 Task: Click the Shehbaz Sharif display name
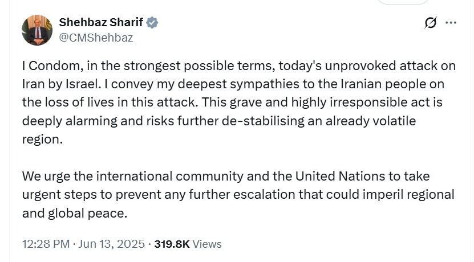click(x=102, y=23)
